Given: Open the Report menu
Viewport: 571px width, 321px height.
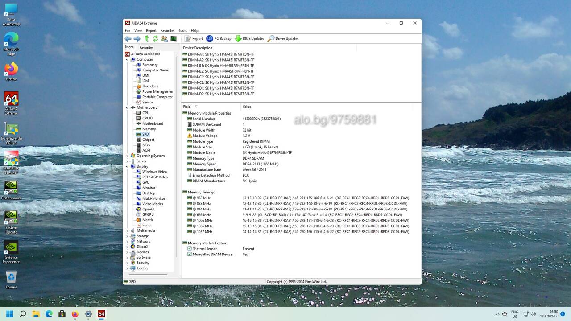Looking at the screenshot, I should click(151, 31).
